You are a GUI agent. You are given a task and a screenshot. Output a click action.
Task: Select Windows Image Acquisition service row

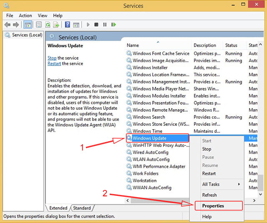192,60
